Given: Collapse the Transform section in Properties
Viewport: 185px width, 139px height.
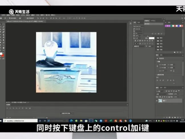Looking at the screenshot, I should [x=157, y=62].
